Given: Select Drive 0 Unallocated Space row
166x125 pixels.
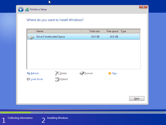Looking at the screenshot, I should coord(83,37).
